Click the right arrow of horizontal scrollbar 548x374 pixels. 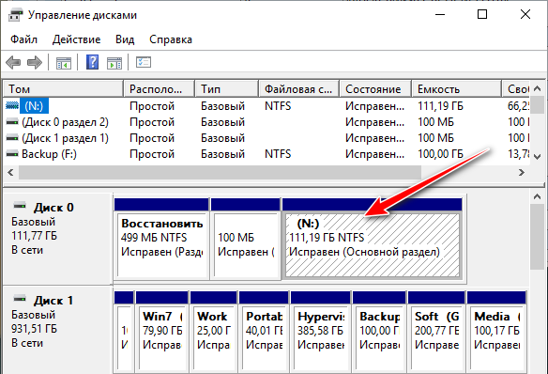[522, 173]
